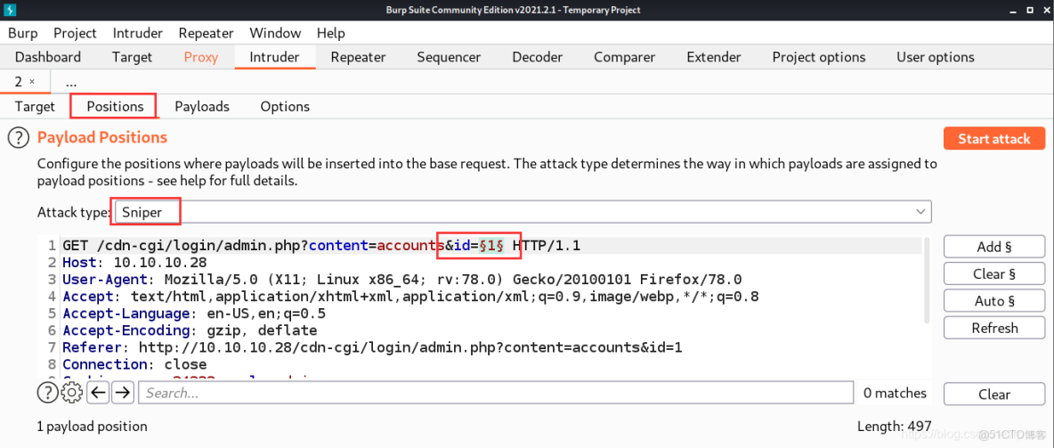This screenshot has width=1054, height=448.
Task: Close attack tab 2 with the x
Action: (x=32, y=81)
